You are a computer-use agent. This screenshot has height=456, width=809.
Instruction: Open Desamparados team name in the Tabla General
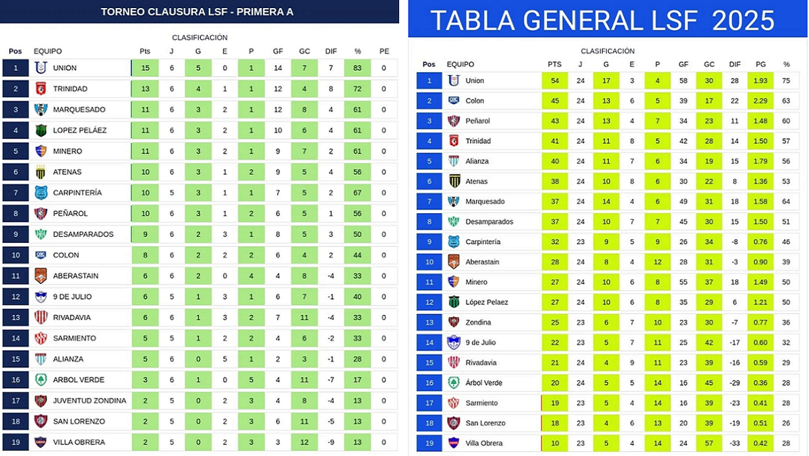[x=489, y=222]
